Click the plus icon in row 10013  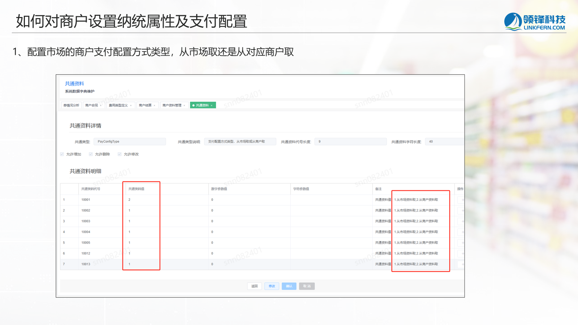point(462,264)
